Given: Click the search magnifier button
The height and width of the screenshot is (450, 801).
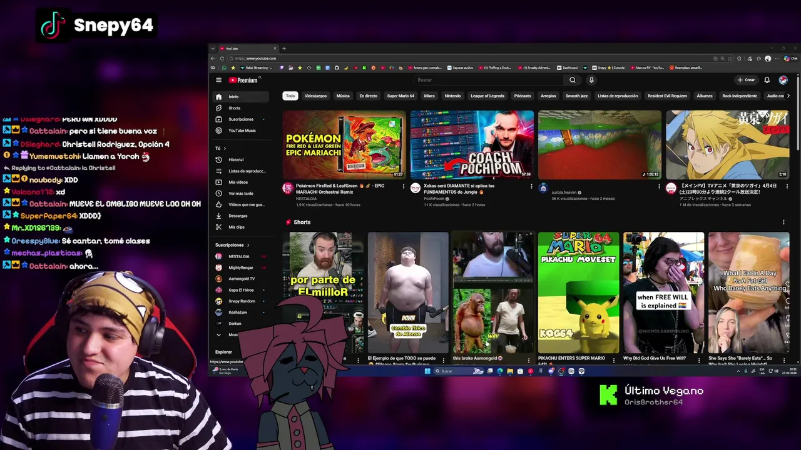Looking at the screenshot, I should tap(572, 80).
